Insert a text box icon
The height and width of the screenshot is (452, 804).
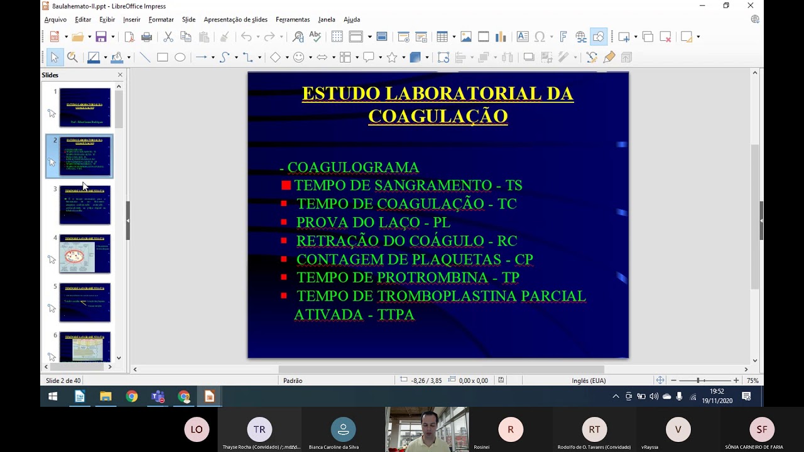523,37
